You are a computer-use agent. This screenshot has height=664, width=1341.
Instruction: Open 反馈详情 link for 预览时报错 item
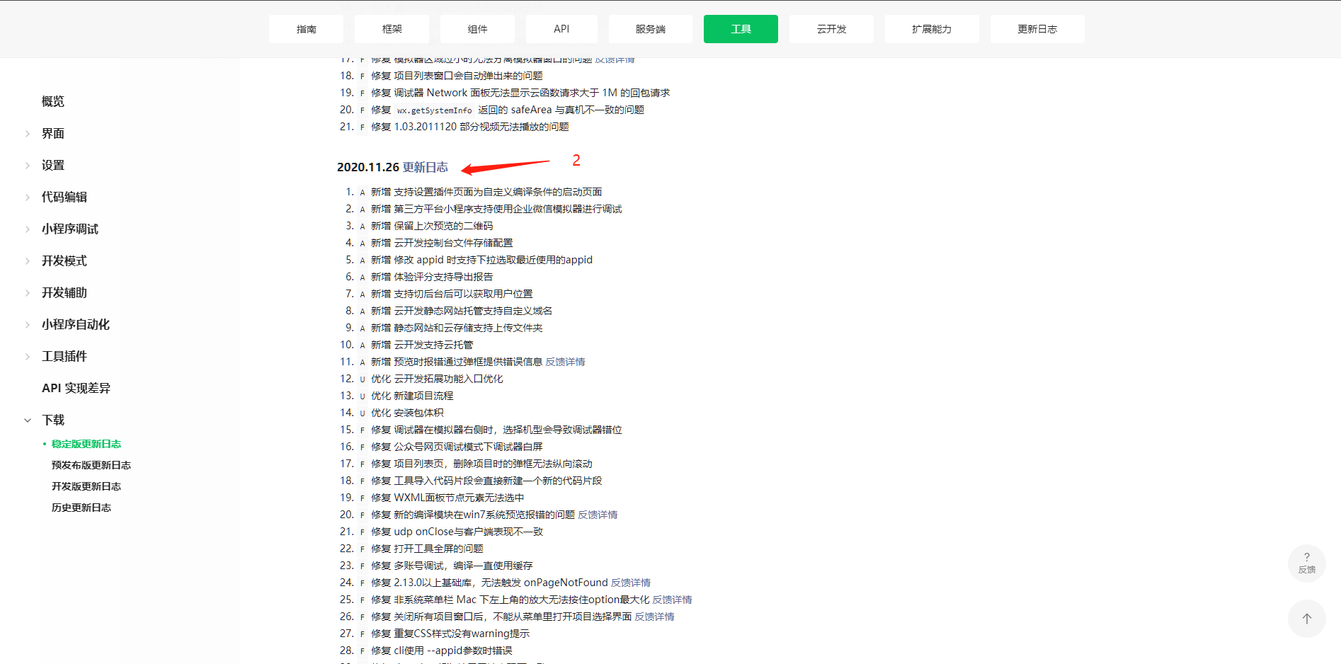(565, 362)
